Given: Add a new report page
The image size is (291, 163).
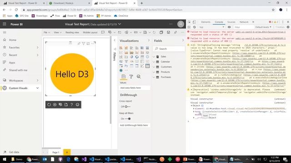Looking at the screenshot, I should point(67,152).
